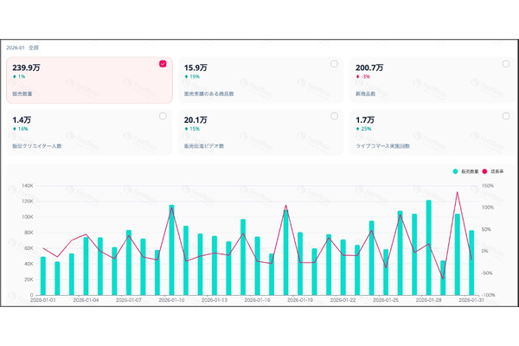Click the growth arrow beside 25%
Image resolution: width=519 pixels, height=346 pixels.
pyautogui.click(x=359, y=128)
